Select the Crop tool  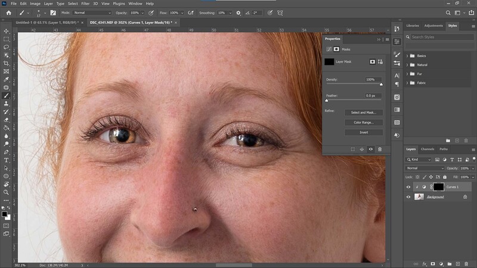[6, 63]
